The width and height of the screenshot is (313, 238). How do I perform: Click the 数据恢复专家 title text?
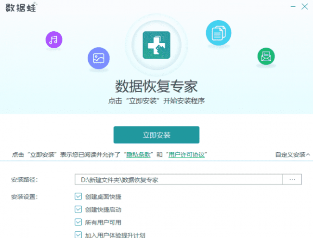156,86
